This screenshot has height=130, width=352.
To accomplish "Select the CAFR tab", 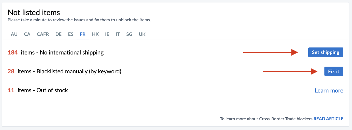I will [x=43, y=34].
